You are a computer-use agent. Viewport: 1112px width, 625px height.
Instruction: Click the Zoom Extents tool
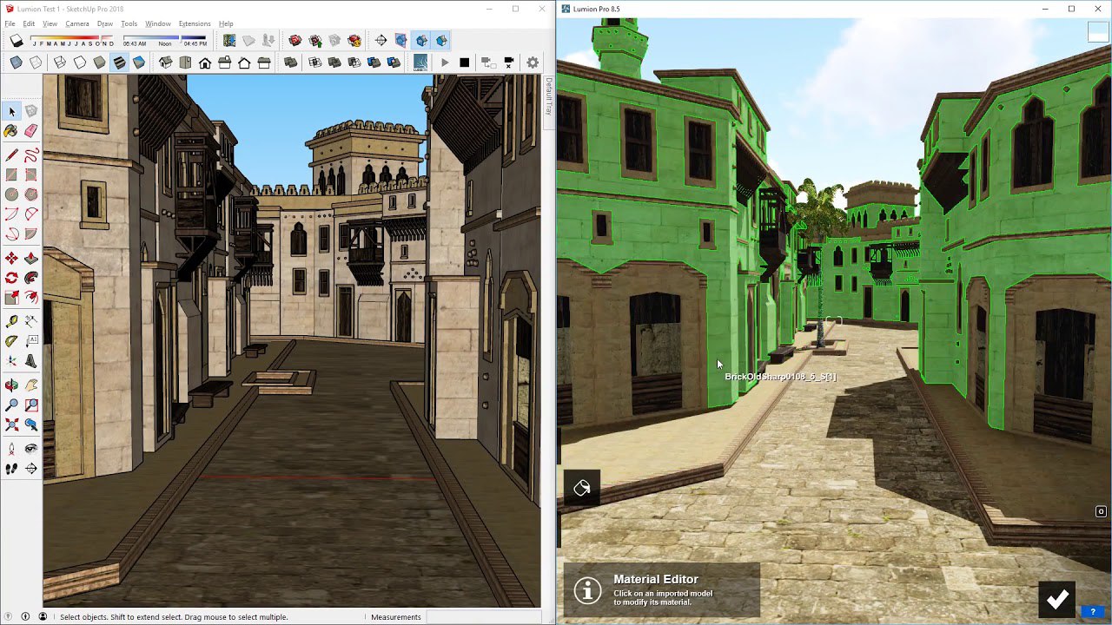(x=11, y=425)
